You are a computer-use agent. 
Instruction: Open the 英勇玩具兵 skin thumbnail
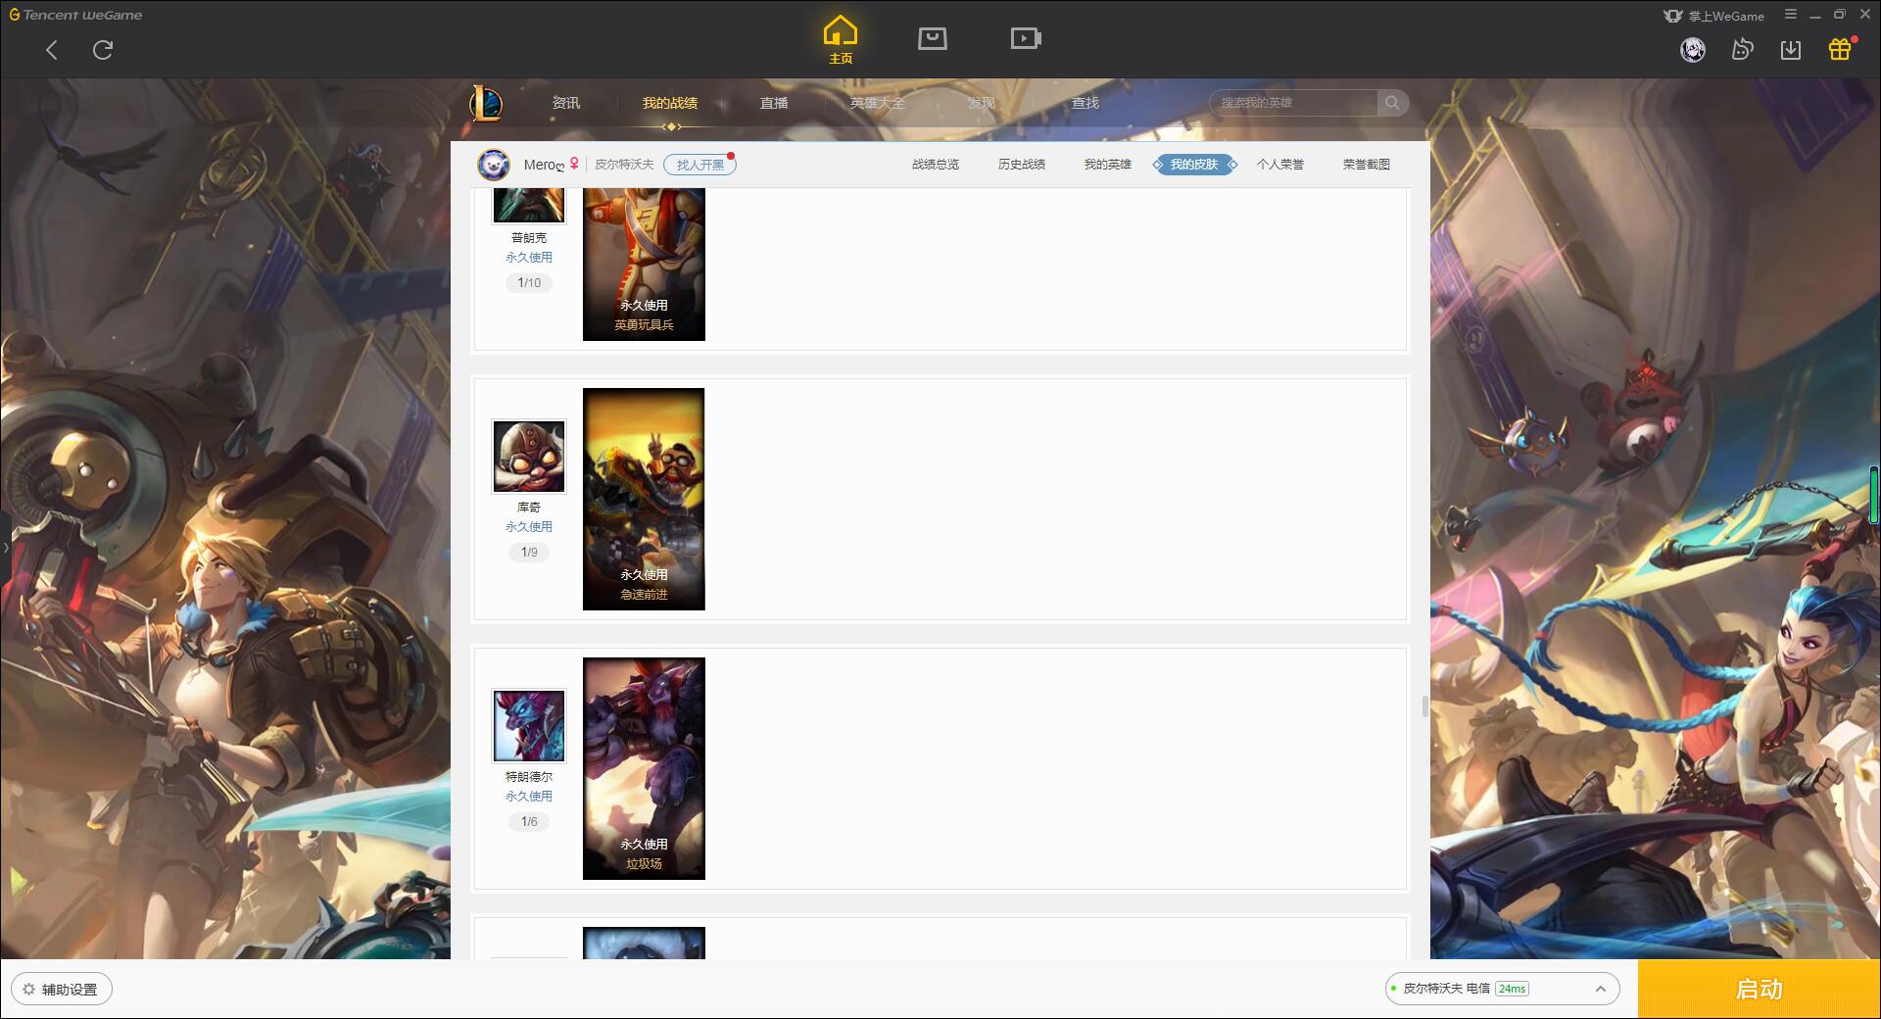[x=644, y=265]
